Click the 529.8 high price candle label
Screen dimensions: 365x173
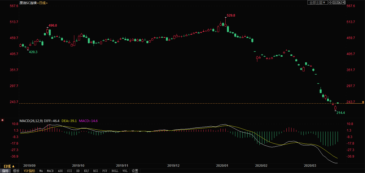[x=231, y=15]
